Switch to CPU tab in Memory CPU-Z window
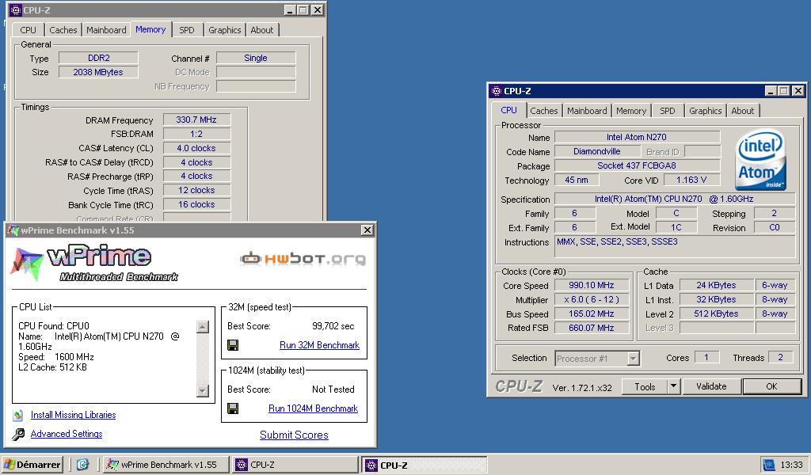 click(x=28, y=30)
